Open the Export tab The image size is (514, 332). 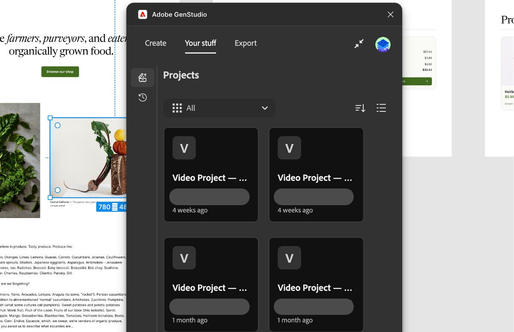coord(245,43)
